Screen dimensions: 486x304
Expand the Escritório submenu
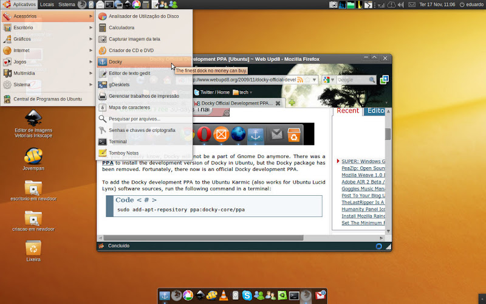pos(48,27)
